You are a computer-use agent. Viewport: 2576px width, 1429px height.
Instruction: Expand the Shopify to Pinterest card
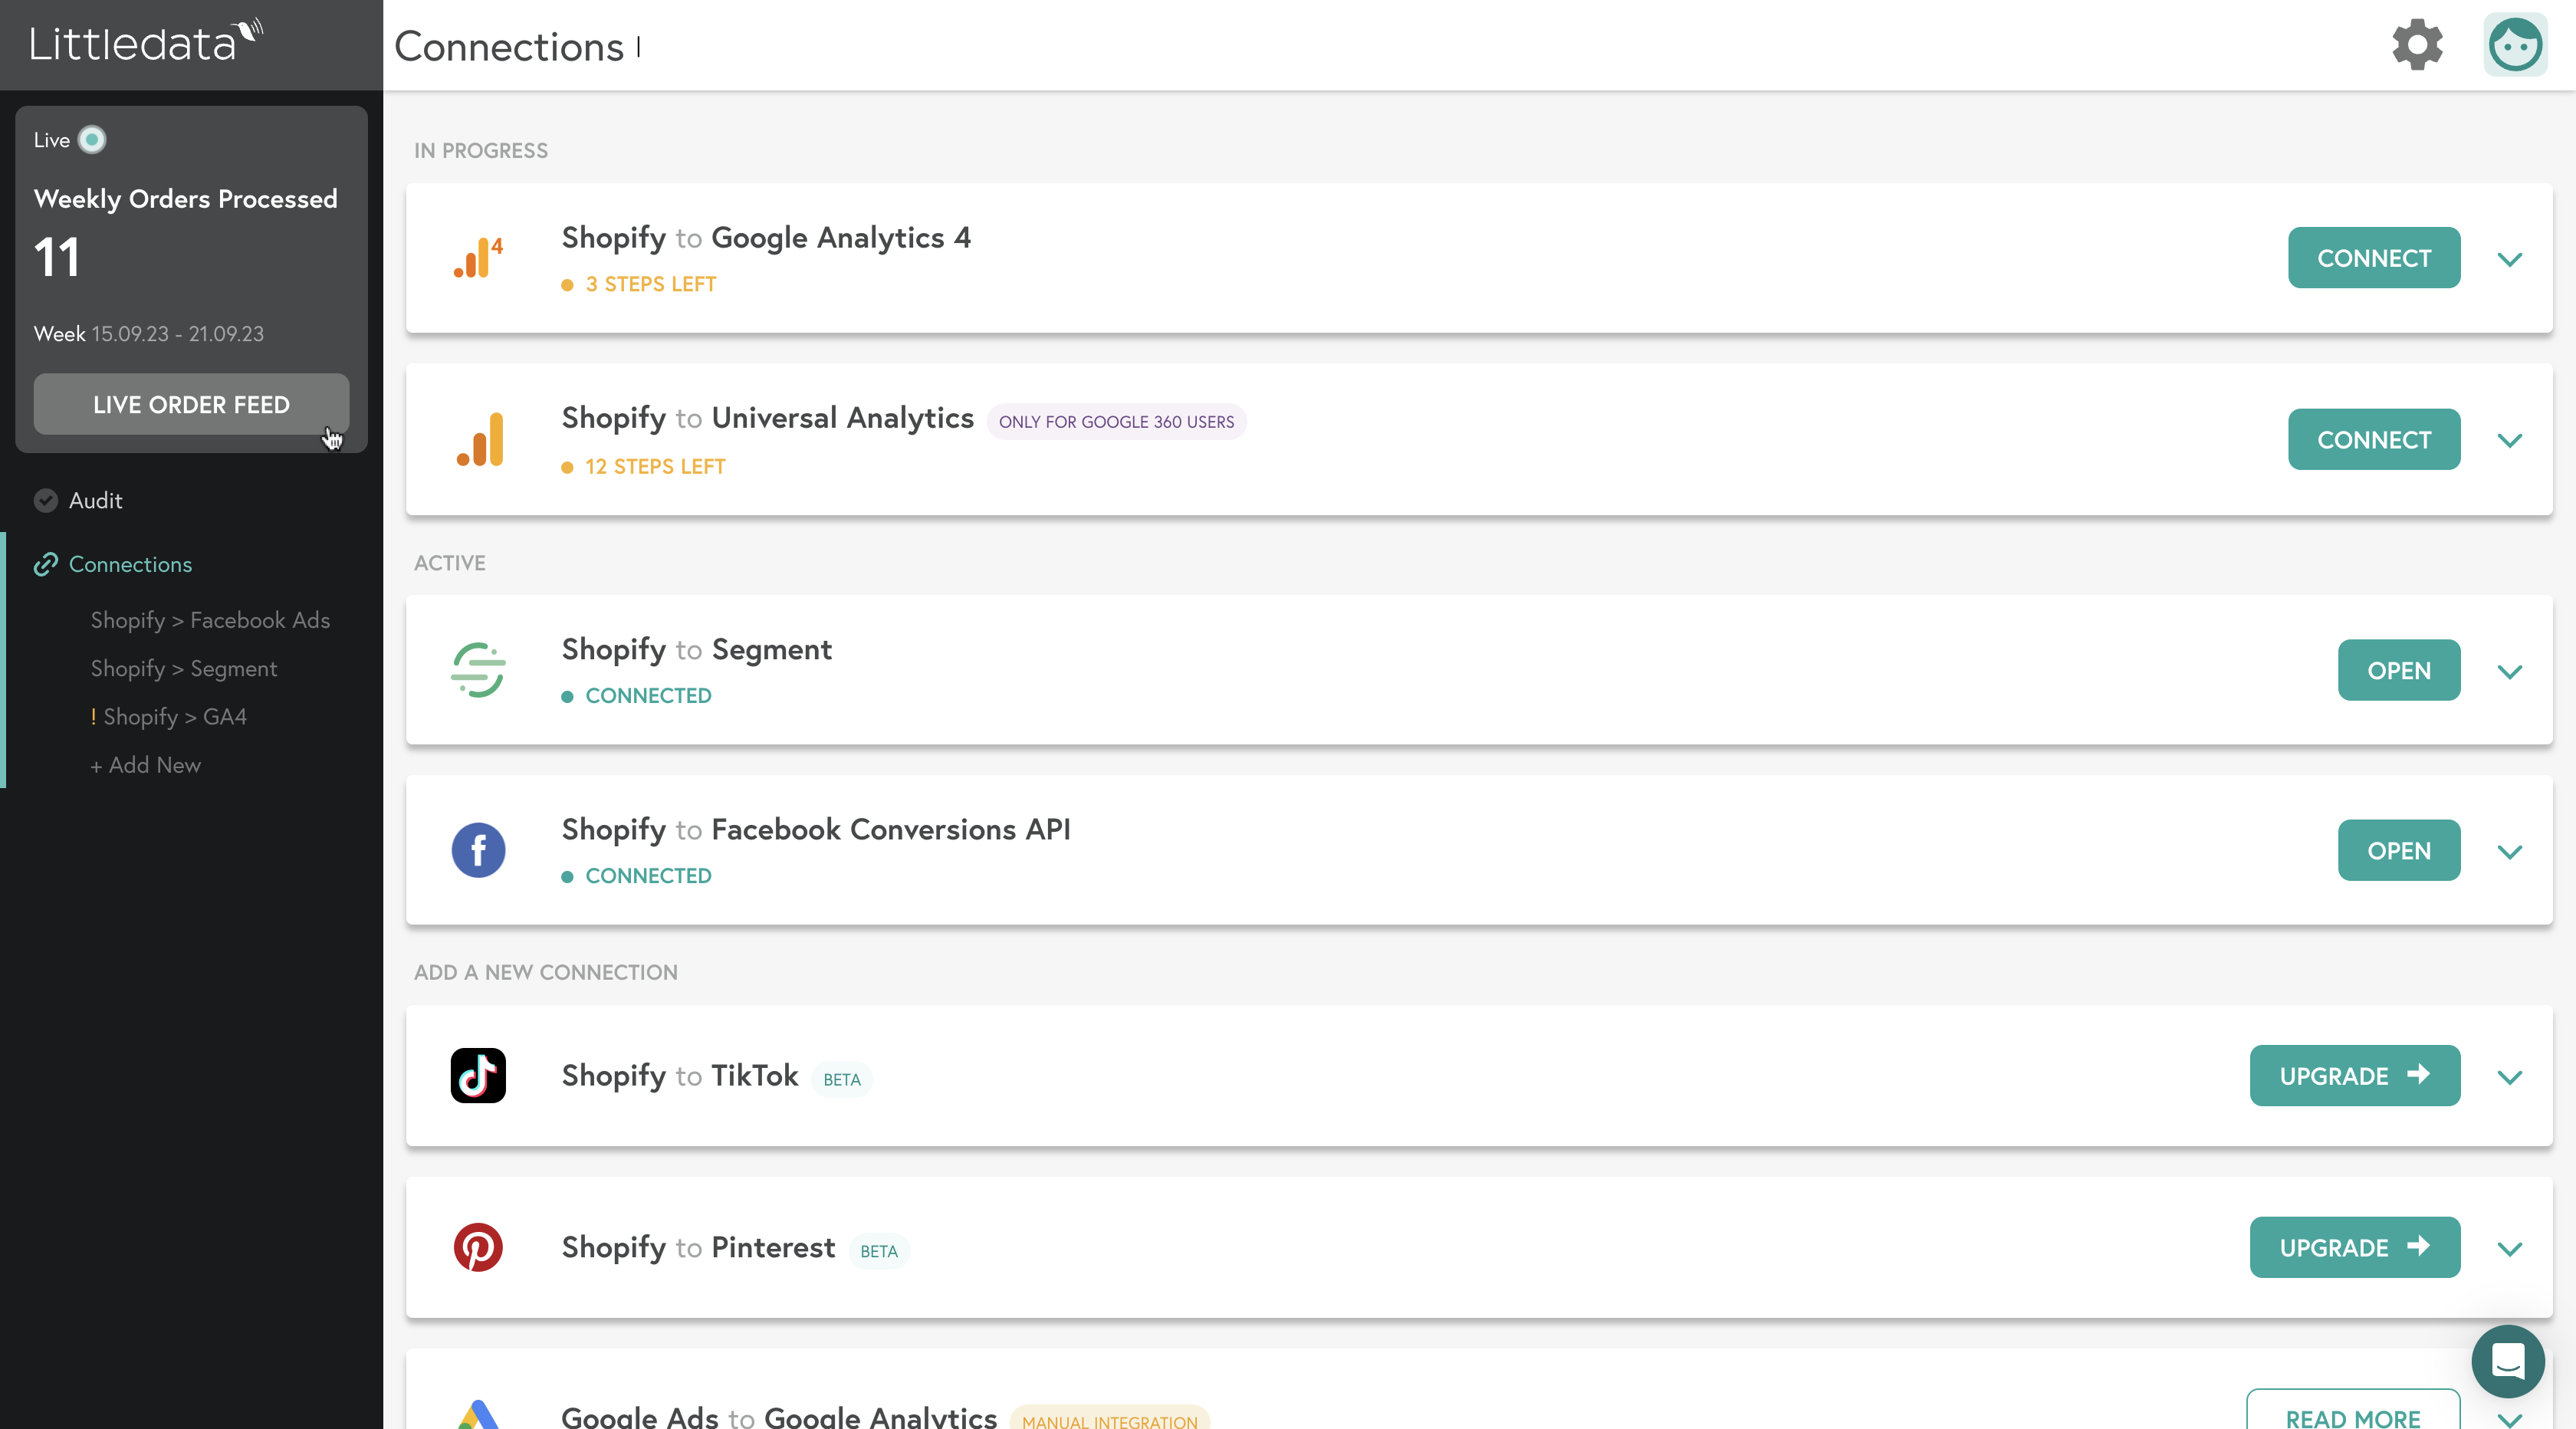click(2510, 1248)
